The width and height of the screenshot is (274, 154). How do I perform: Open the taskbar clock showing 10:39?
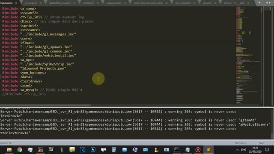(255, 150)
